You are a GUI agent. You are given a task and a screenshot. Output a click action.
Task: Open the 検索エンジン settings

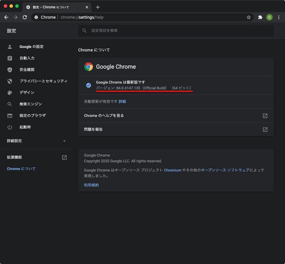31,104
